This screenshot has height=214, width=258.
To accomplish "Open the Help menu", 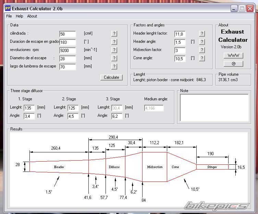I will click(20, 16).
